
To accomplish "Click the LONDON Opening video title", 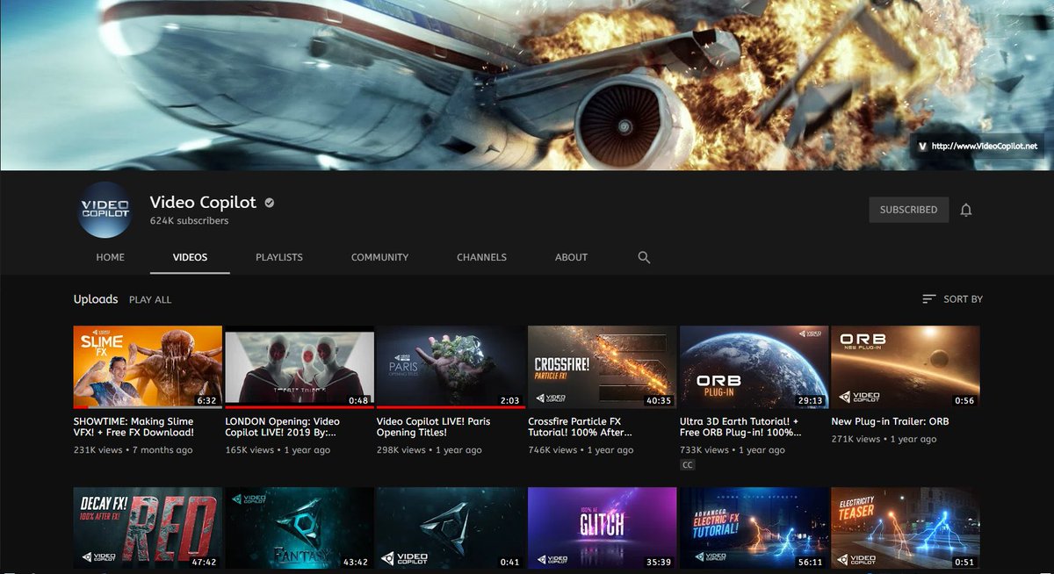I will click(x=282, y=427).
